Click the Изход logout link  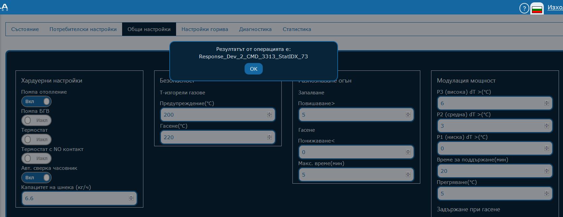pos(555,7)
